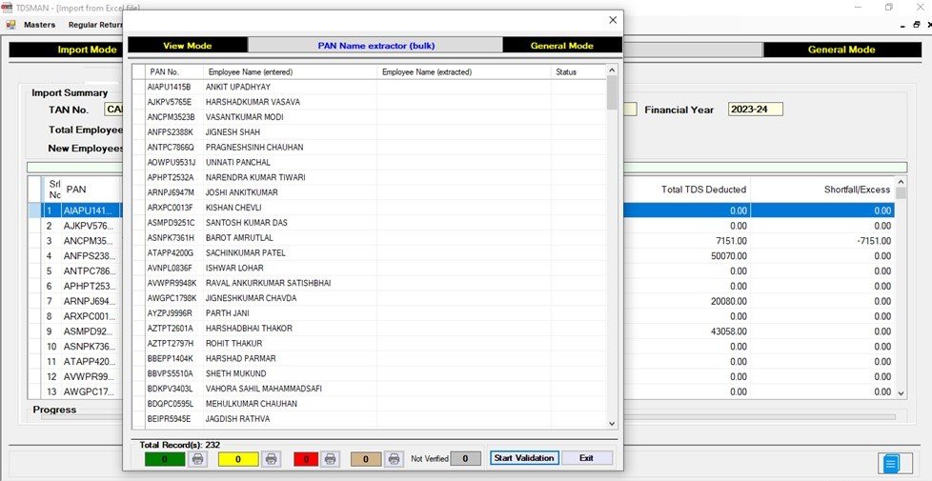Click the small icon left of Masters menu
The image size is (932, 481).
(x=10, y=25)
